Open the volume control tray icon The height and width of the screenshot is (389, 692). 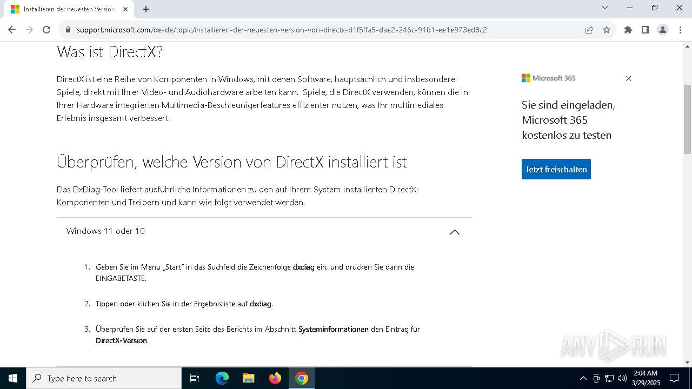(622, 378)
